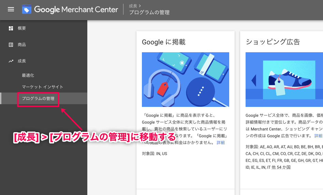Click the 概要 dashboard icon

click(x=11, y=28)
